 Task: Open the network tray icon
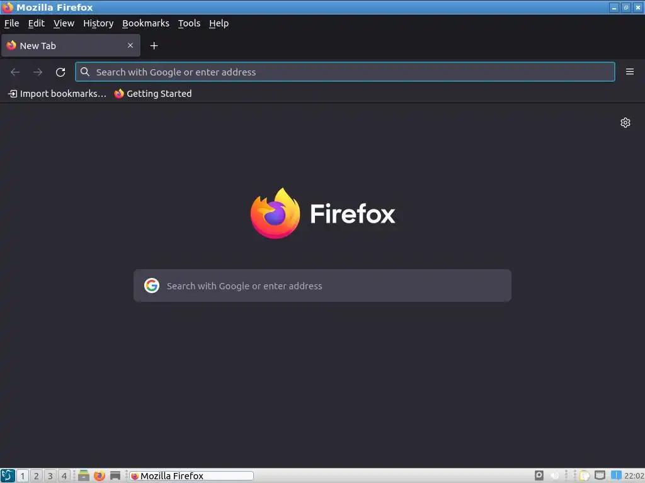pyautogui.click(x=600, y=475)
